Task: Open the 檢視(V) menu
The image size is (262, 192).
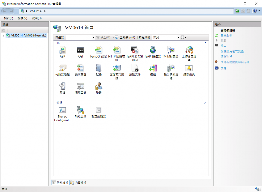Action: point(23,18)
